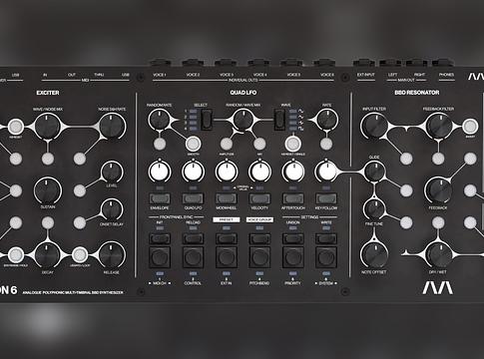Toggle the Sustaining/Hold button left of Decay knob
Image resolution: width=484 pixels, height=359 pixels.
click(15, 255)
